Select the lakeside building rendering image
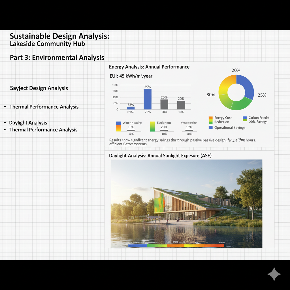 point(186,204)
